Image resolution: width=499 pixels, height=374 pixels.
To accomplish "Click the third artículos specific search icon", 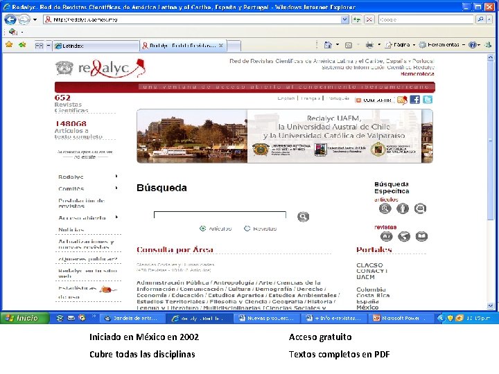I will click(x=420, y=208).
